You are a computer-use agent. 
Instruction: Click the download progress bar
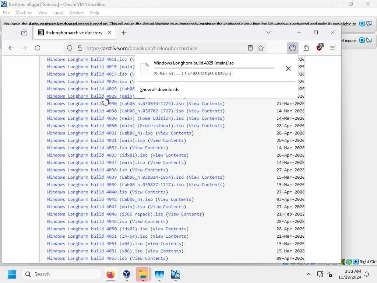click(x=214, y=68)
